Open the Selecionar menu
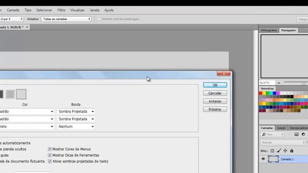308x173 pixels. pyautogui.click(x=44, y=10)
